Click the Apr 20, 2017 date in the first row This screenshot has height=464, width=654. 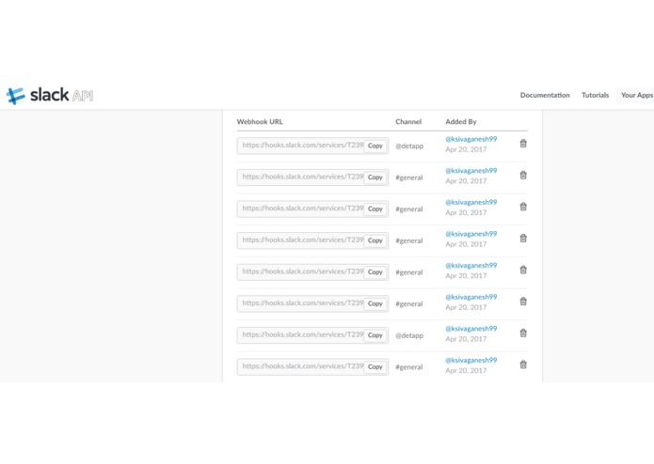point(466,149)
